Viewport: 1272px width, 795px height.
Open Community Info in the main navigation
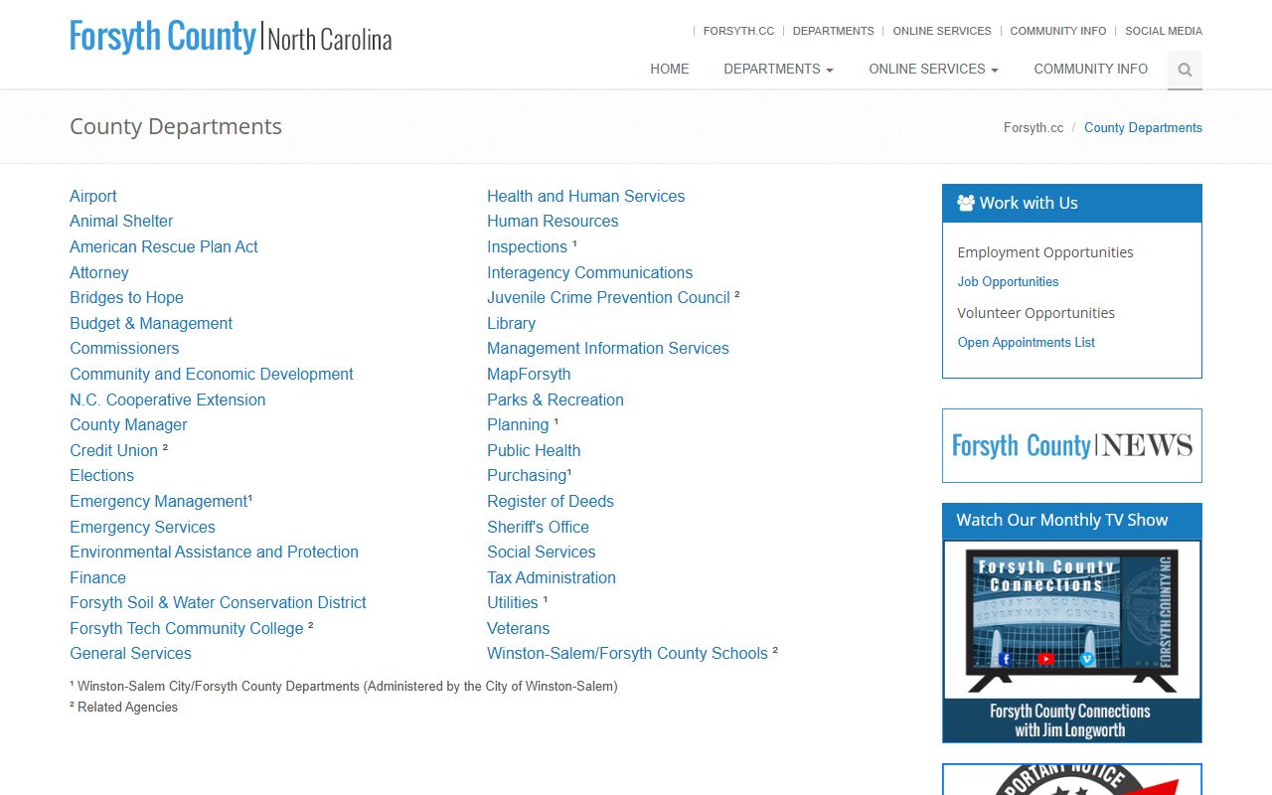1090,69
